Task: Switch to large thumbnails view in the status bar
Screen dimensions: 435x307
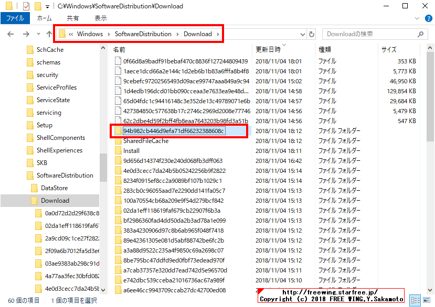Action: pyautogui.click(x=427, y=300)
